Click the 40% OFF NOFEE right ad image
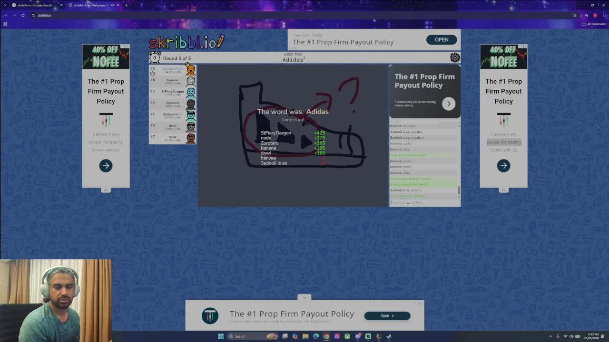This screenshot has width=609, height=342. tap(503, 57)
